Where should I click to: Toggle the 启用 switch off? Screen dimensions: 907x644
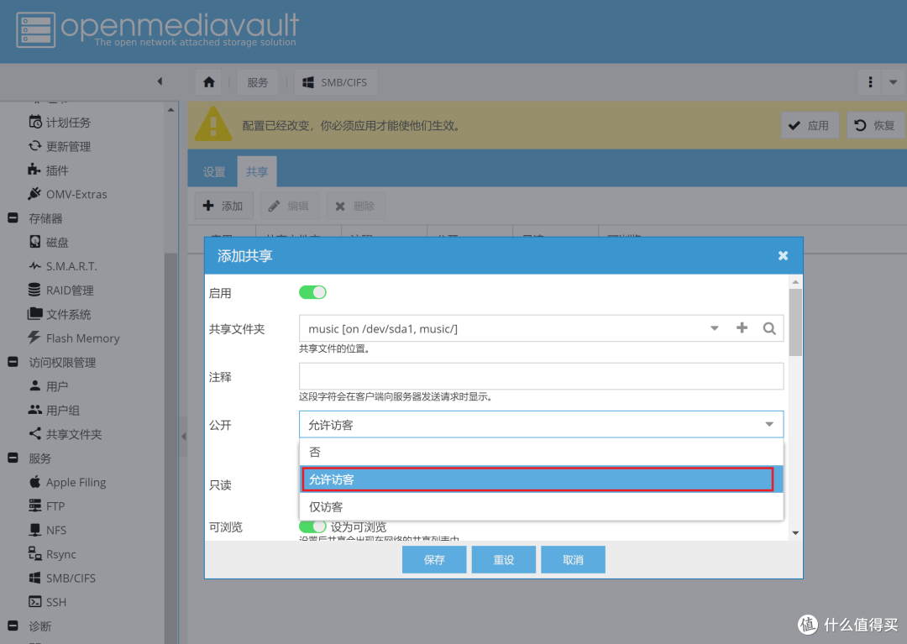[x=312, y=292]
